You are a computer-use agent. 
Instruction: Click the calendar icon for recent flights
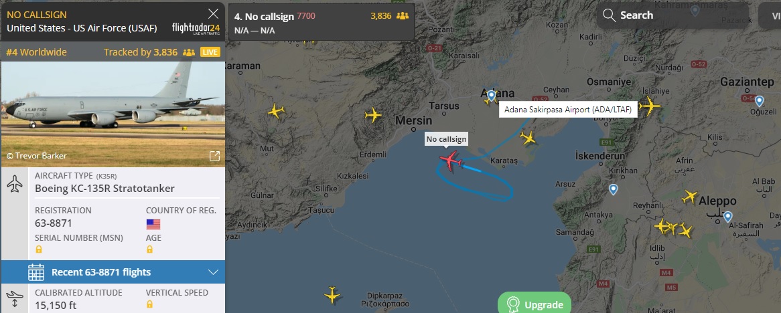[x=36, y=272]
